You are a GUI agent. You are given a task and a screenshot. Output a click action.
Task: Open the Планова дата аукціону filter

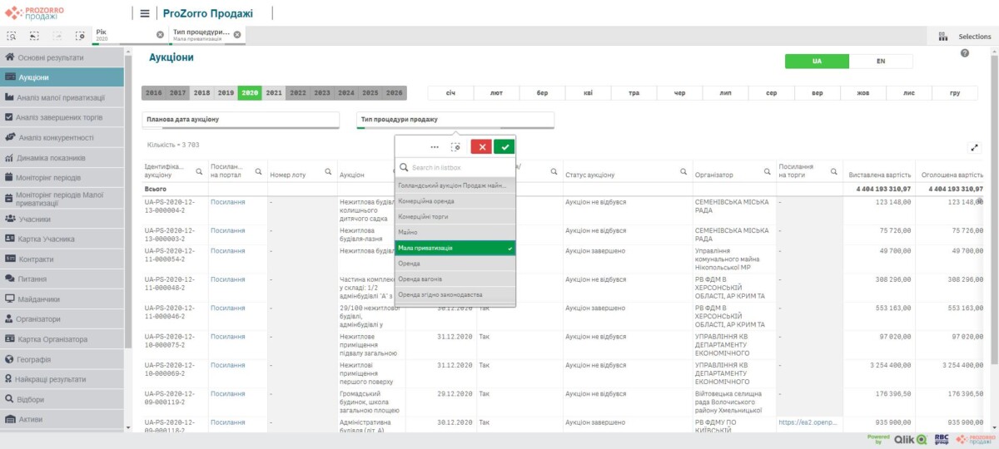click(x=241, y=120)
